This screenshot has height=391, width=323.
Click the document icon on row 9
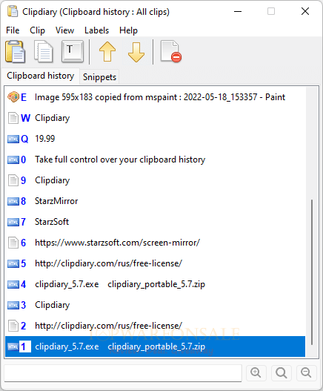coord(13,180)
